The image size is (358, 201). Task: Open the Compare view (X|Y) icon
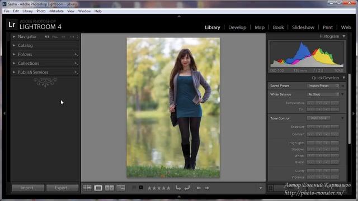[x=110, y=188]
